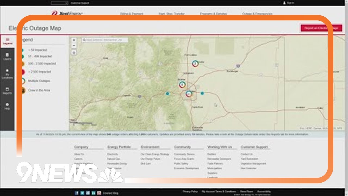Click the Environment footer heading

[x=150, y=147]
